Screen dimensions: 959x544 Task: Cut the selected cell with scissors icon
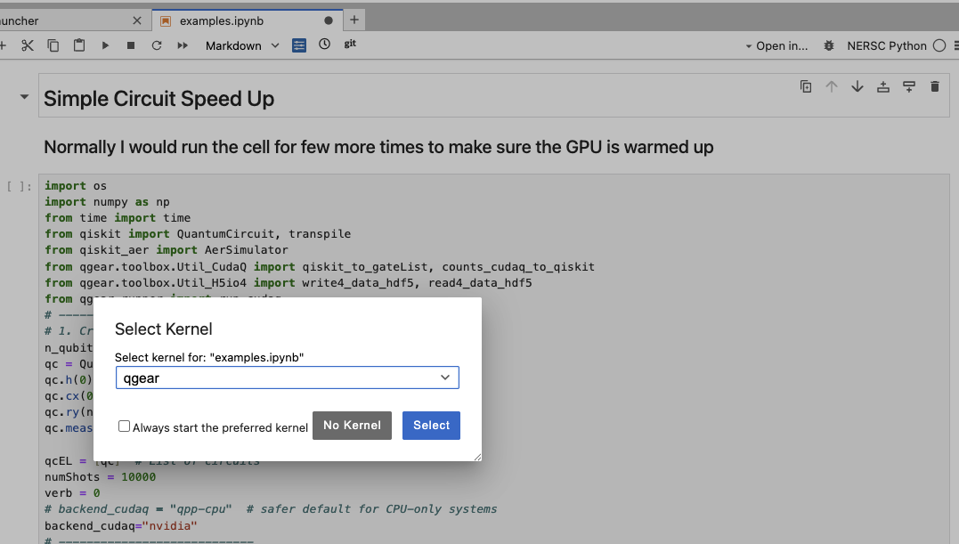(x=28, y=45)
